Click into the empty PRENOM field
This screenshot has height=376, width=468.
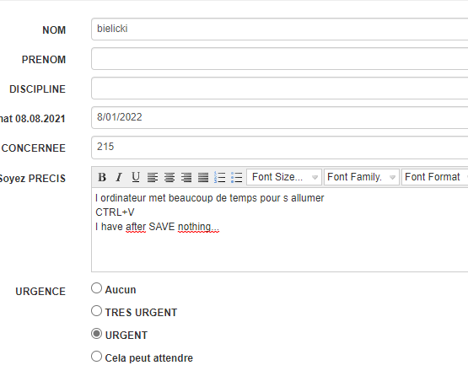280,58
